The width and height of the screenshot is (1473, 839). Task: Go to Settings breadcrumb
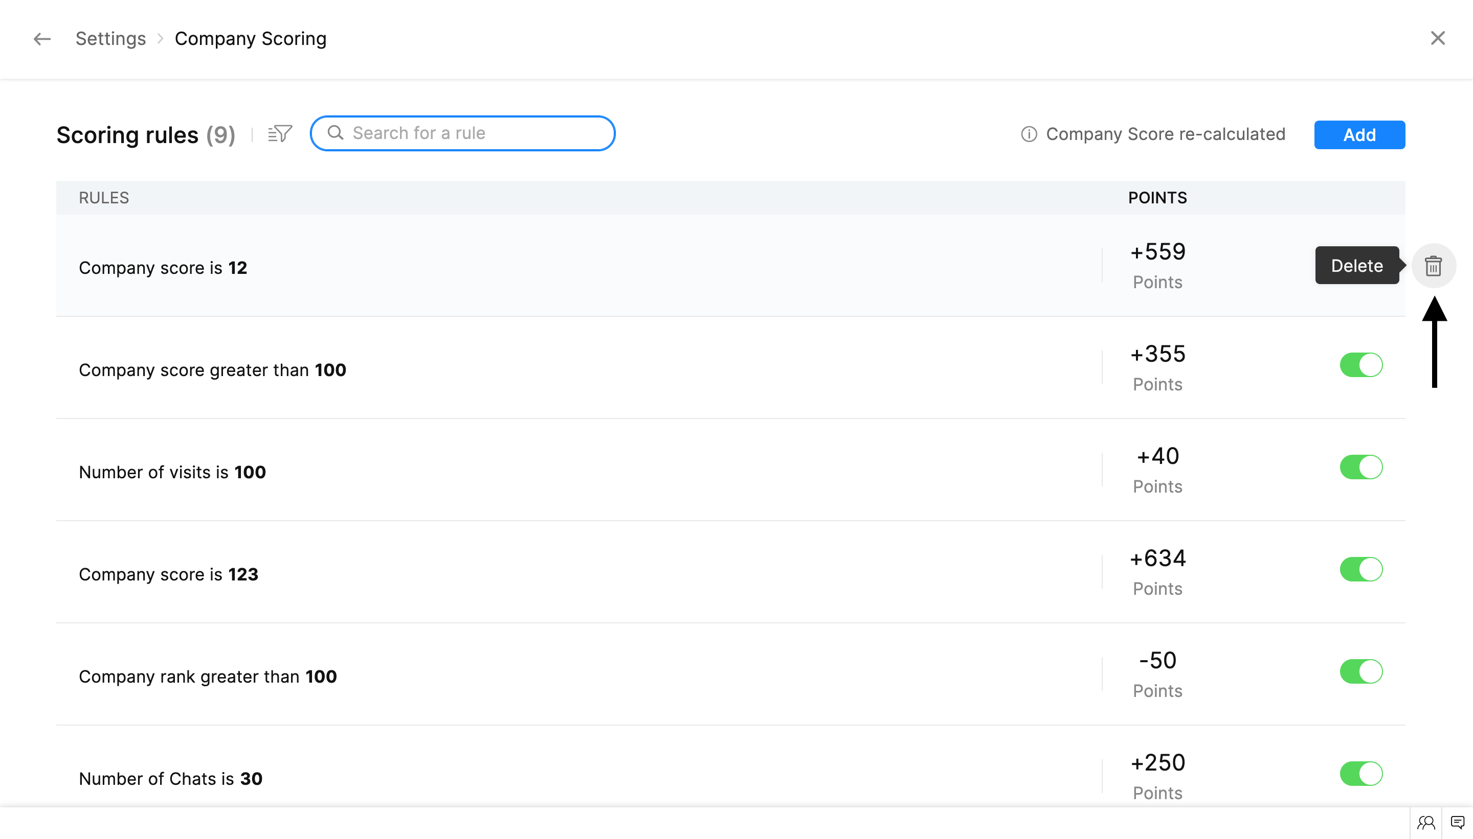111,39
